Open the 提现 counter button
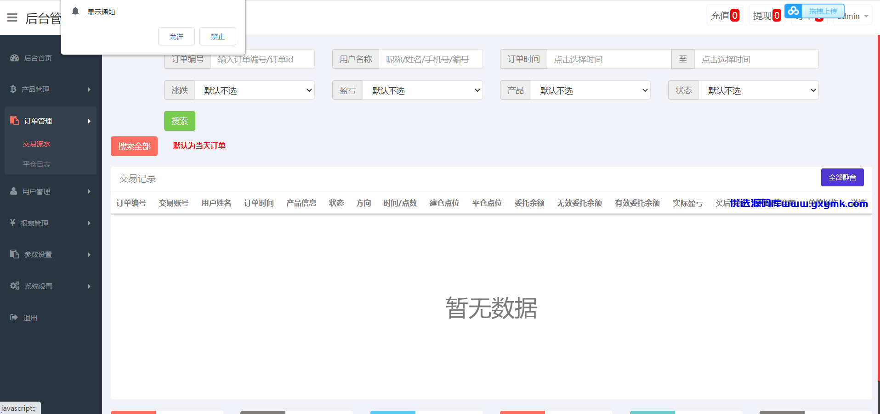The width and height of the screenshot is (880, 414). pyautogui.click(x=766, y=15)
